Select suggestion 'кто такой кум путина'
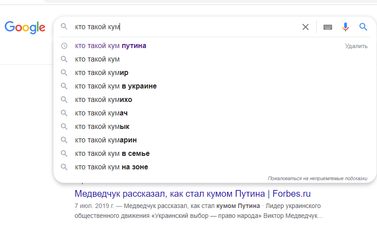The image size is (377, 230). [111, 46]
